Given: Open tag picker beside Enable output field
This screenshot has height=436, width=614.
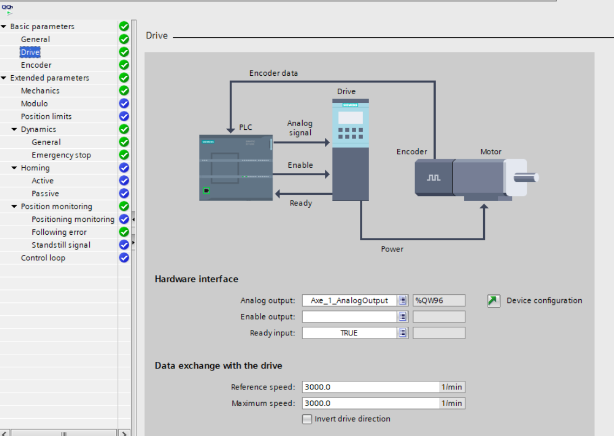Looking at the screenshot, I should 403,317.
